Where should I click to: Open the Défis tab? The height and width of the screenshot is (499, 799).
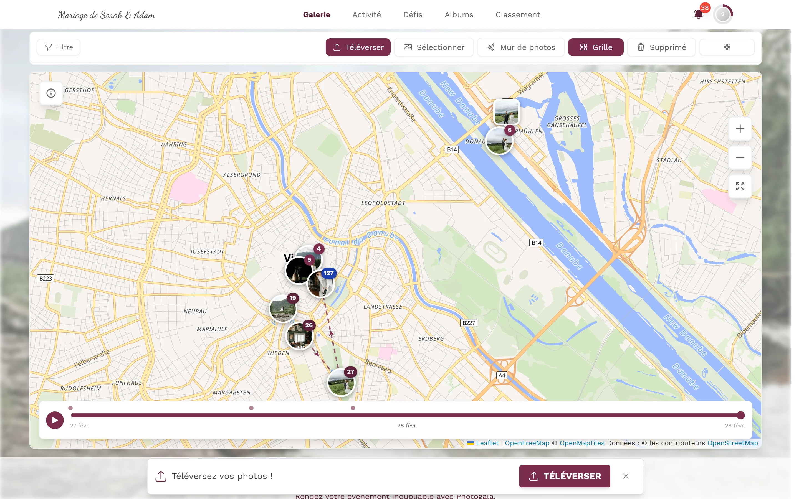pos(413,14)
